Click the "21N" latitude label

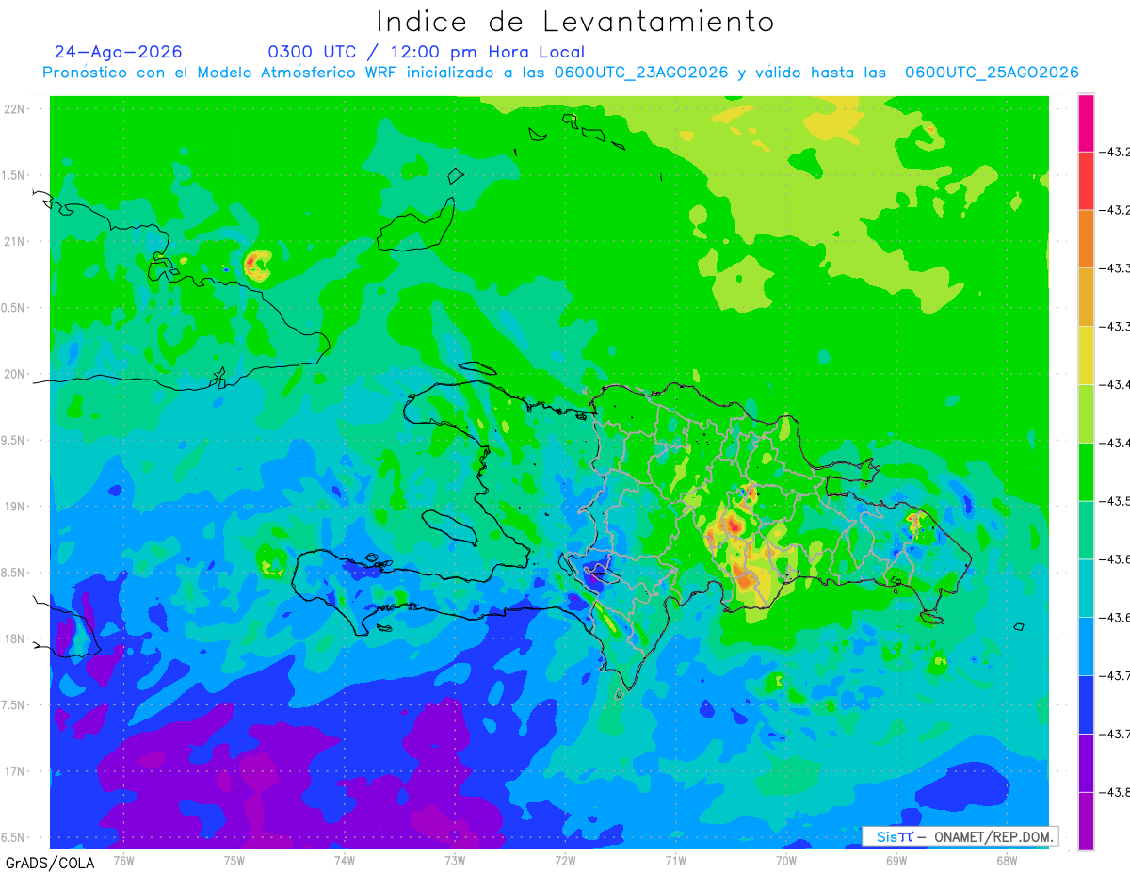tap(16, 242)
